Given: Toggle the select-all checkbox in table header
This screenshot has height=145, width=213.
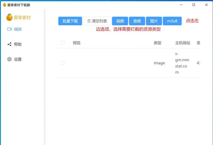Looking at the screenshot, I should pos(63,43).
